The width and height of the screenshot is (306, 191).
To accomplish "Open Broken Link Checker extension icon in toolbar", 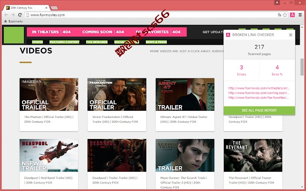I will [292, 15].
